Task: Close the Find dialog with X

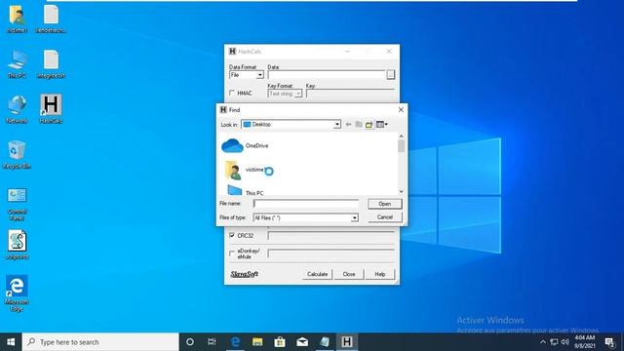Action: click(401, 110)
